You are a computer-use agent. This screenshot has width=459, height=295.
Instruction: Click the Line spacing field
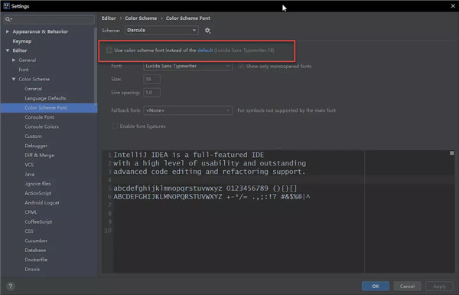pyautogui.click(x=151, y=93)
